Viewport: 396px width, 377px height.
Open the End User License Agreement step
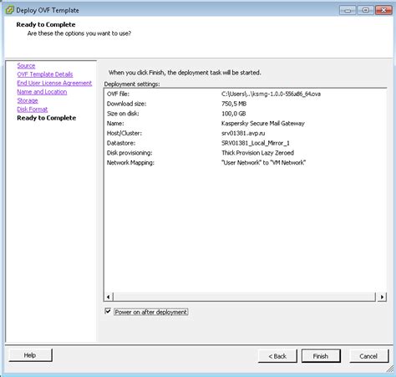54,83
